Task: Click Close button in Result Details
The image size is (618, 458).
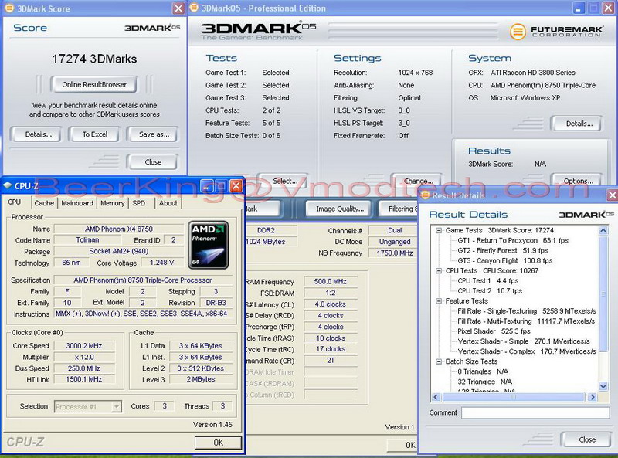Action: coord(586,439)
